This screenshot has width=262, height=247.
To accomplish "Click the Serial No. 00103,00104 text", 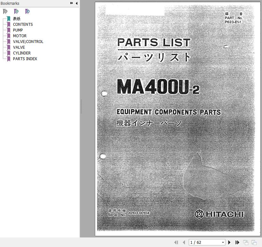I will pos(129,213).
